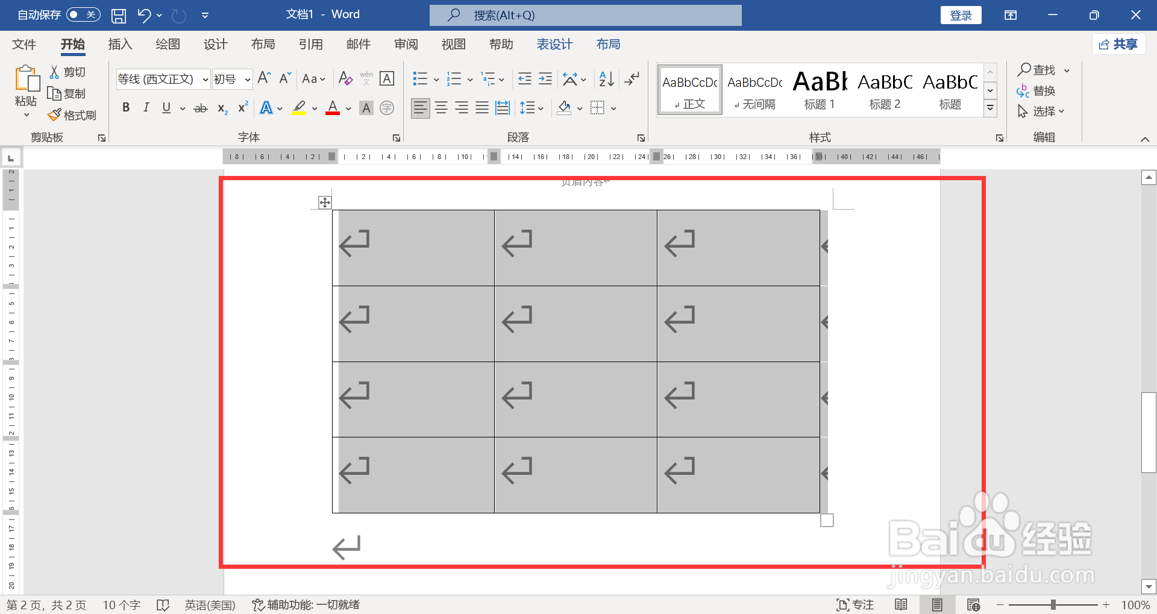The width and height of the screenshot is (1157, 614).
Task: Open the font name dropdown
Action: tap(205, 79)
